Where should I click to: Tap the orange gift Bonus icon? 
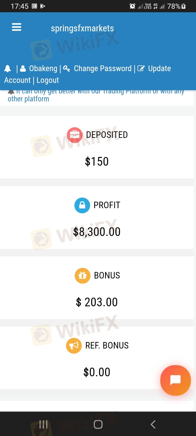(82, 275)
